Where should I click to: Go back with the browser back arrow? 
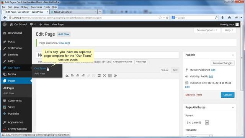(x=5, y=18)
